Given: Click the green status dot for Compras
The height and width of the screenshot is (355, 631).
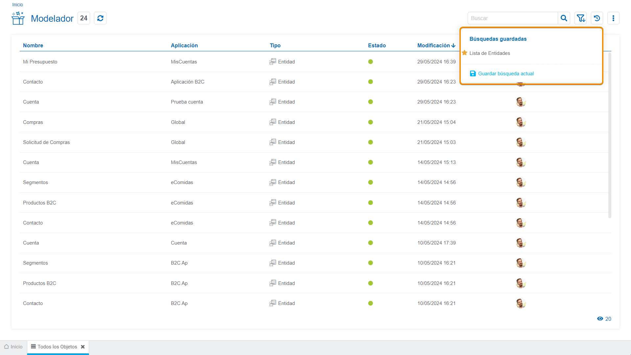Looking at the screenshot, I should [x=370, y=122].
